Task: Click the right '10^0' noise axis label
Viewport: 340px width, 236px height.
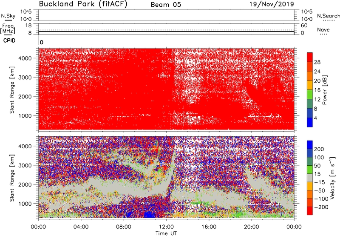Action: pos(306,19)
